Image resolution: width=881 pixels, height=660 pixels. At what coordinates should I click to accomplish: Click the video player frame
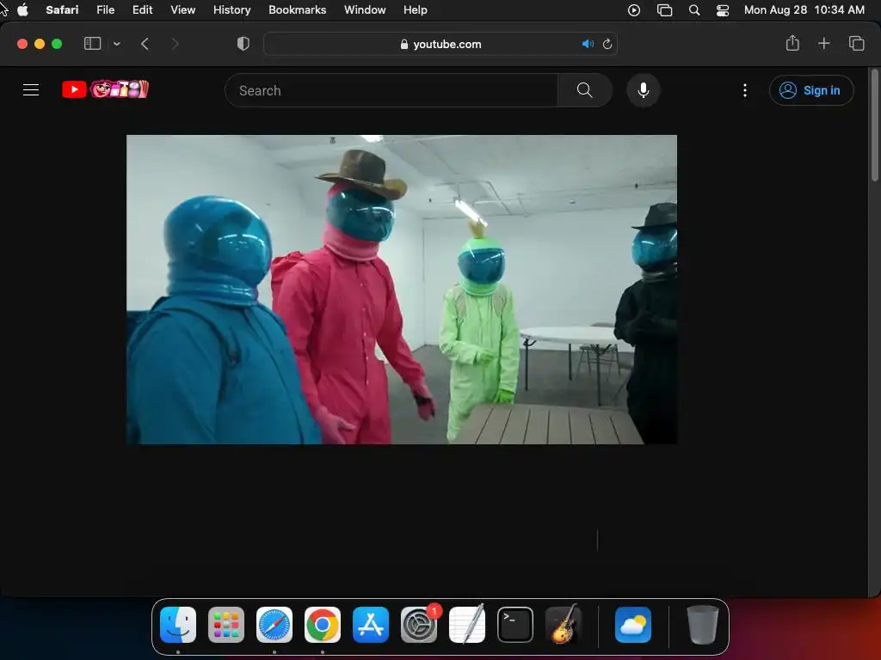pos(402,289)
